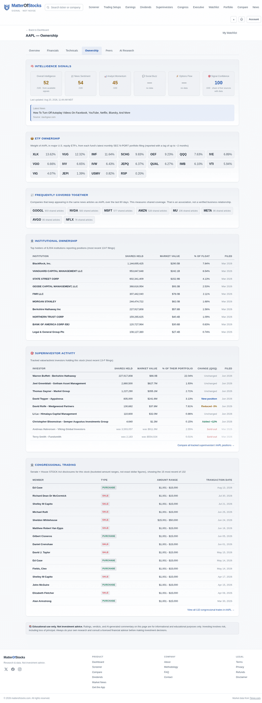
Task: Open Superinvestors in top navigation
Action: click(164, 7)
